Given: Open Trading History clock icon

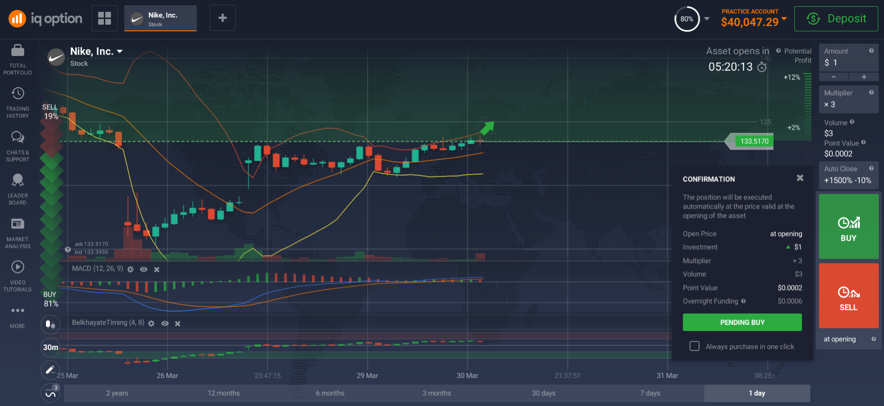Looking at the screenshot, I should click(18, 93).
